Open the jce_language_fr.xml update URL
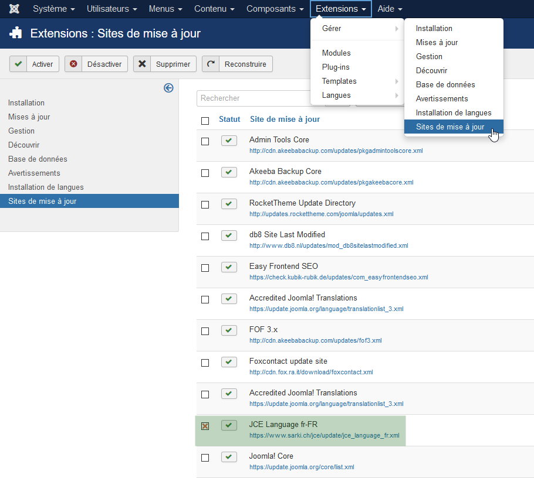This screenshot has height=478, width=534. point(324,435)
